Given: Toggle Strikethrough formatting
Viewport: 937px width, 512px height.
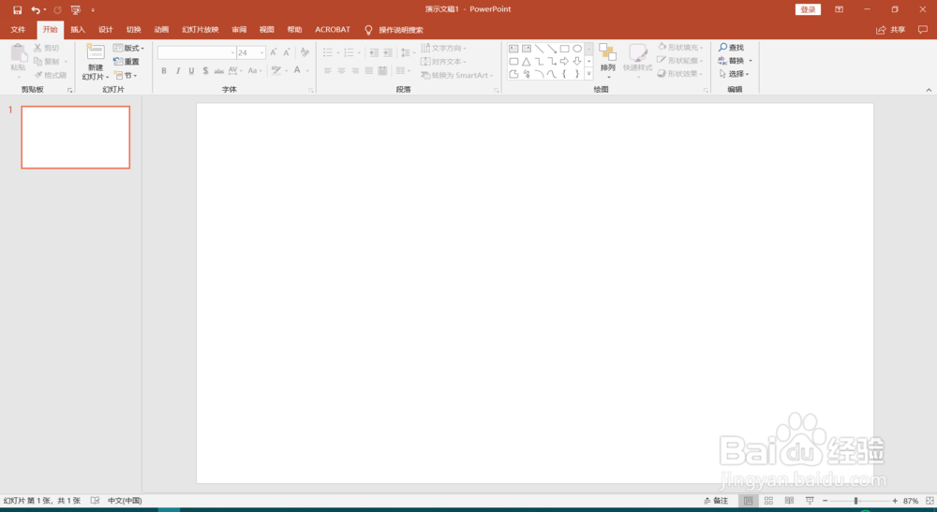Looking at the screenshot, I should [218, 70].
